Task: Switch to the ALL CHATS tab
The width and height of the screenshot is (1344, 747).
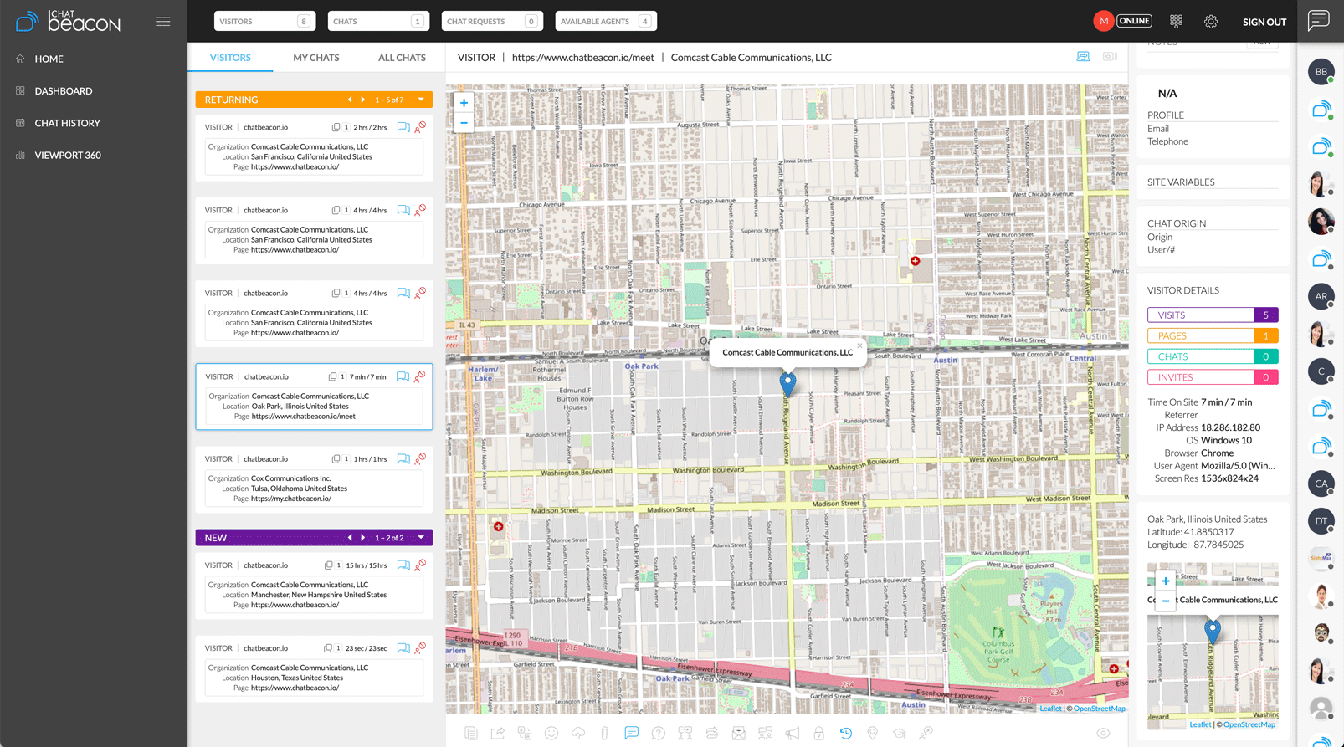Action: [x=402, y=58]
